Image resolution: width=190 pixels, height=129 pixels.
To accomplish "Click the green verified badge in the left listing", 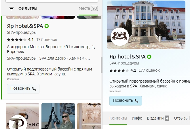I will (47, 26).
